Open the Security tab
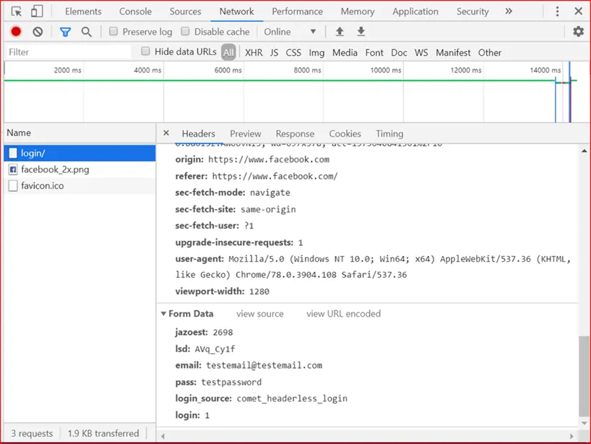 click(x=473, y=12)
